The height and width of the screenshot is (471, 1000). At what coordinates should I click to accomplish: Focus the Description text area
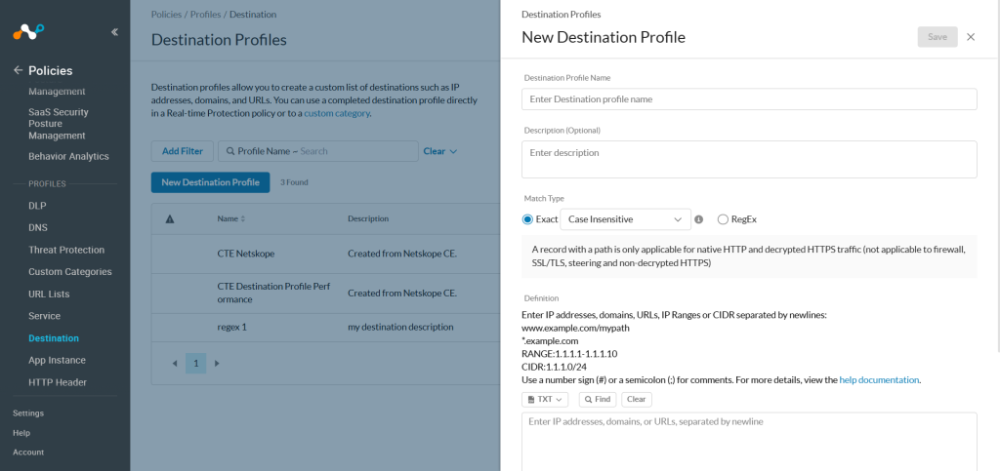pos(749,159)
